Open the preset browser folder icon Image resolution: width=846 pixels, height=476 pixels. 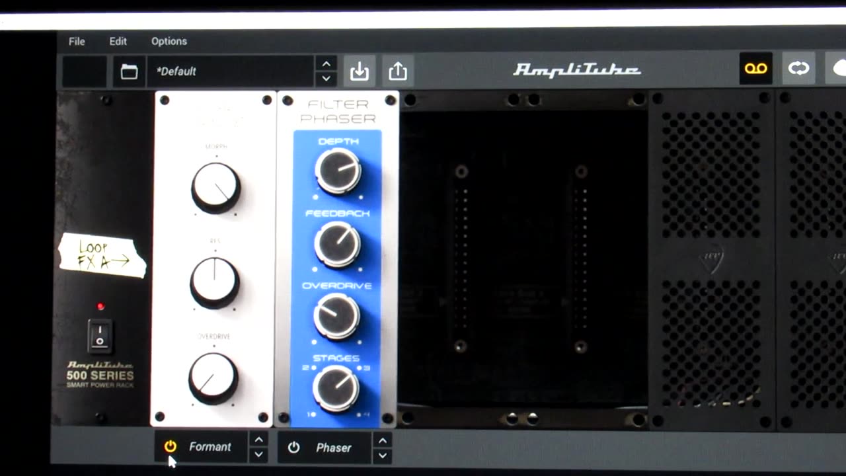tap(130, 71)
